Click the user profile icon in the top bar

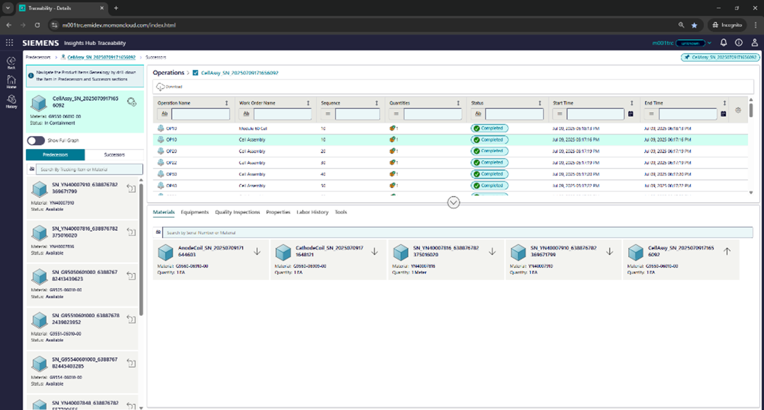[x=755, y=43]
